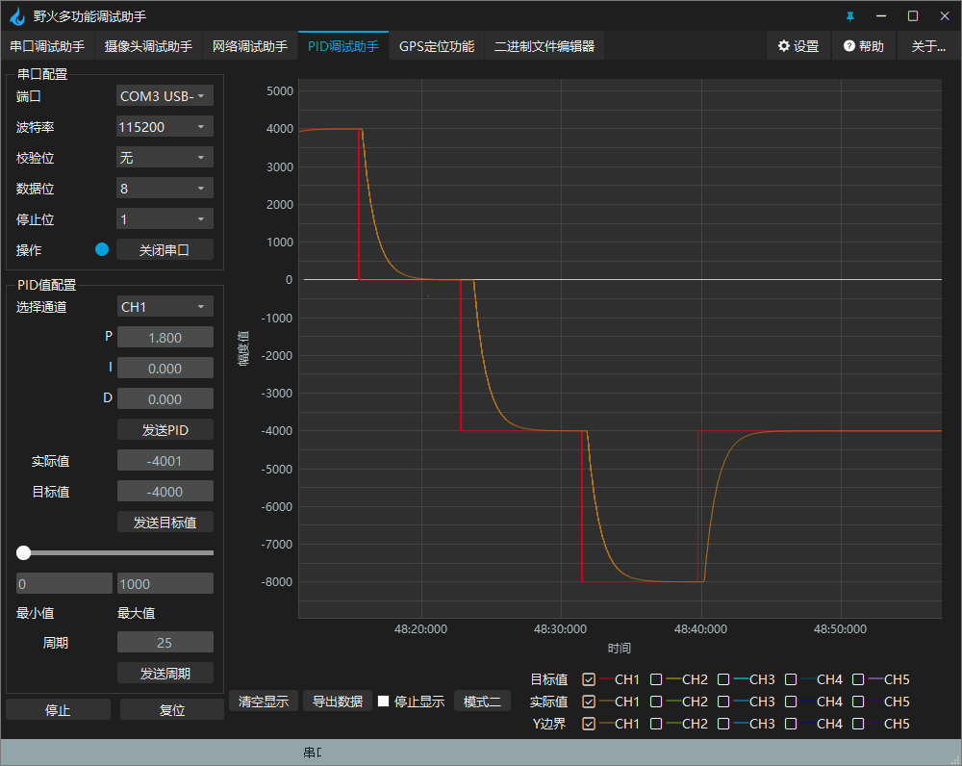962x766 pixels.
Task: Uncheck 目标值 CH1 checkbox
Action: [589, 679]
